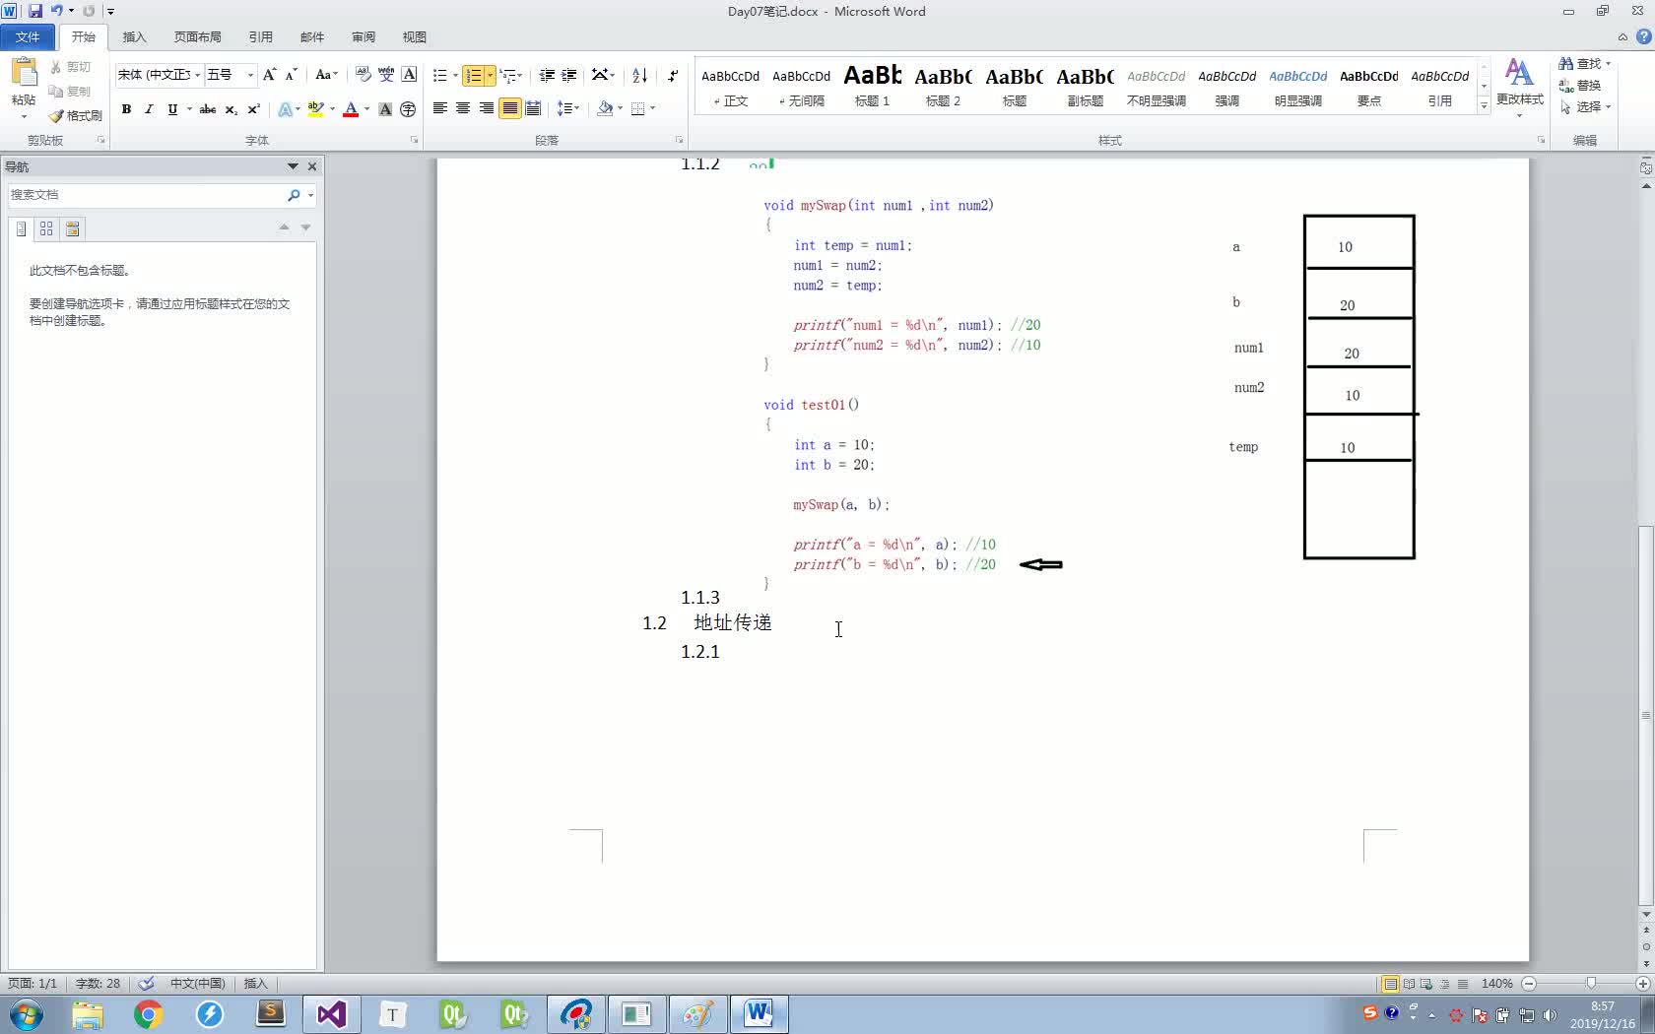Grow font size with the A-up icon
The width and height of the screenshot is (1655, 1034).
pos(269,75)
